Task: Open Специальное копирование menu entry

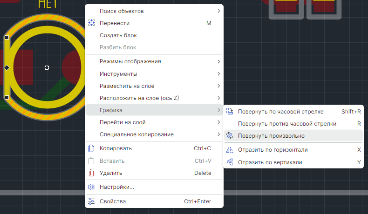Action: 154,134
